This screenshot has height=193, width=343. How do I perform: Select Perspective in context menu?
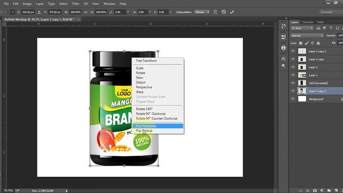coord(158,87)
